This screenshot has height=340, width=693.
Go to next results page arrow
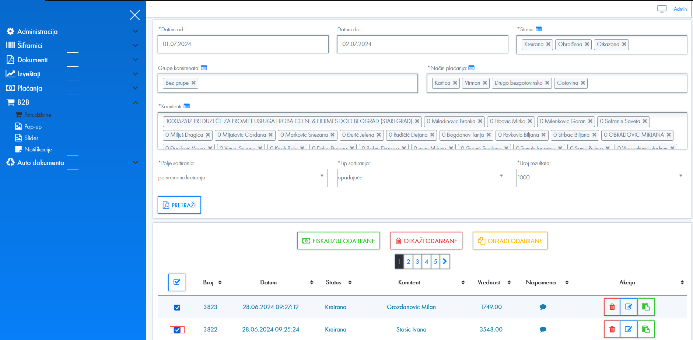click(x=445, y=262)
